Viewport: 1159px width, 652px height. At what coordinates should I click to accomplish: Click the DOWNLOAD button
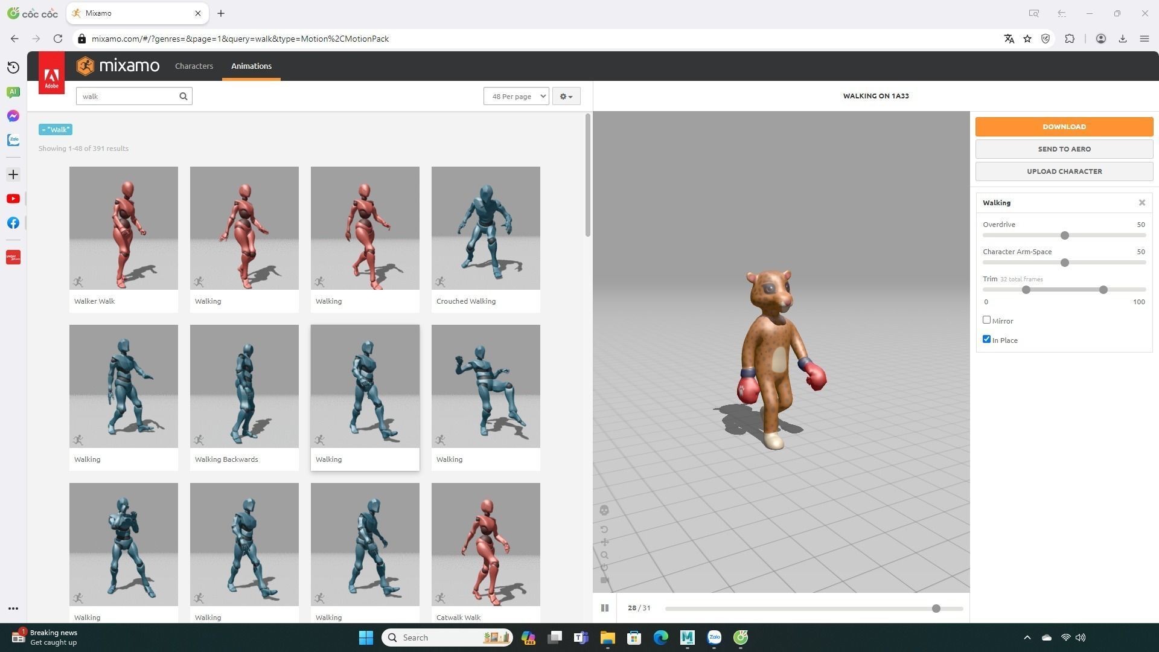[1064, 127]
